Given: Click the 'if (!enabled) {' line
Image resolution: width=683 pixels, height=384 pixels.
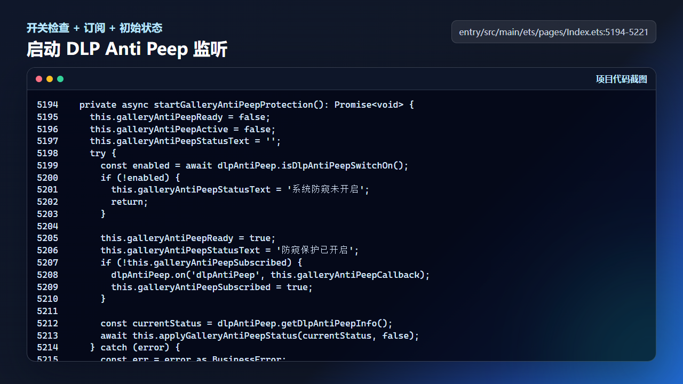Looking at the screenshot, I should tap(140, 178).
